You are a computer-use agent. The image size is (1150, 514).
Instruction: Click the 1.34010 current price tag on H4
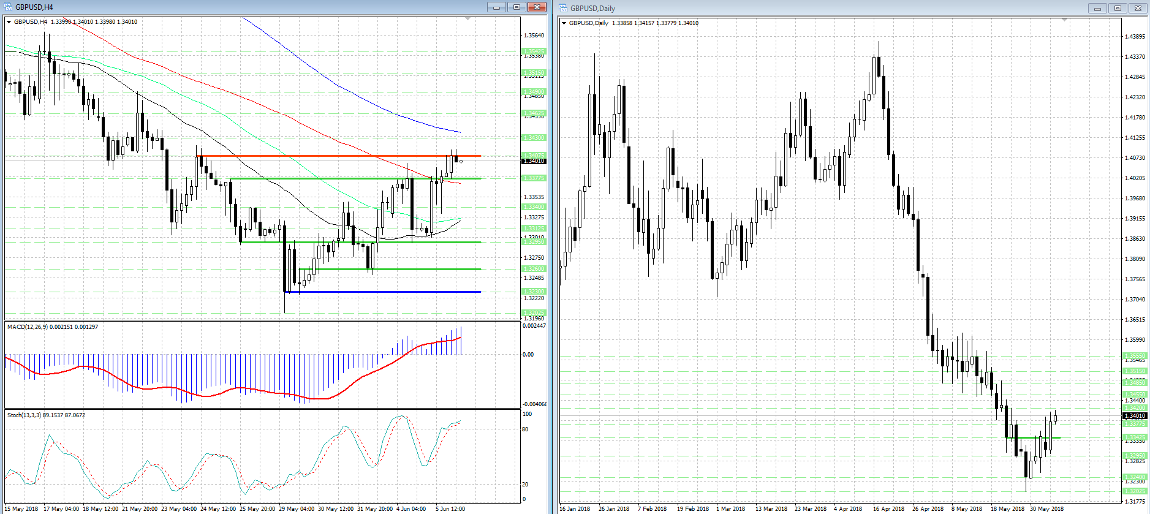pos(533,161)
